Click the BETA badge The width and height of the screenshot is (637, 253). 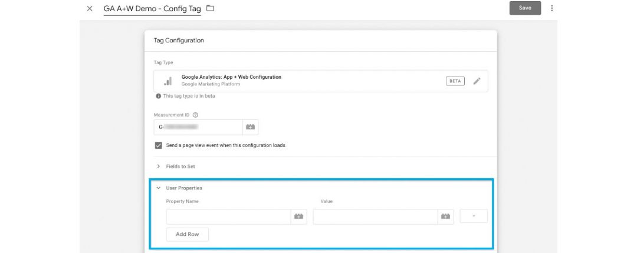(455, 81)
